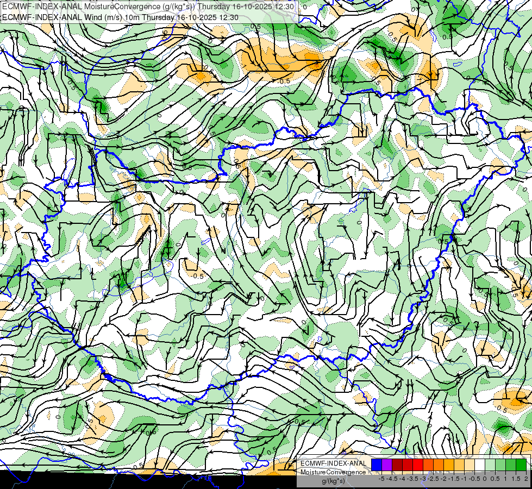Choose the legend swatch between -3 and -2.5
This screenshot has width=532, height=489.
428,465
